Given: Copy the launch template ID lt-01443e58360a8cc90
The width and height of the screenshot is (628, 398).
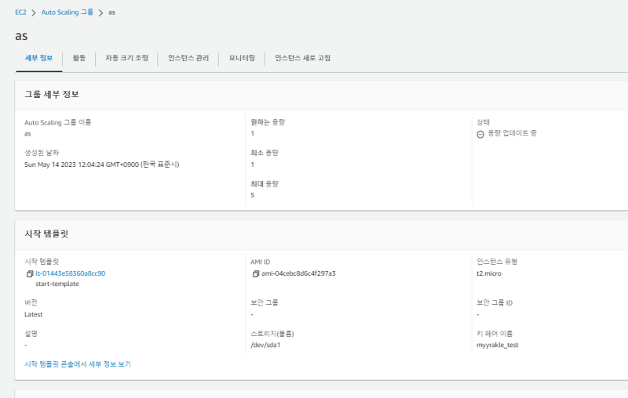Looking at the screenshot, I should click(x=29, y=273).
